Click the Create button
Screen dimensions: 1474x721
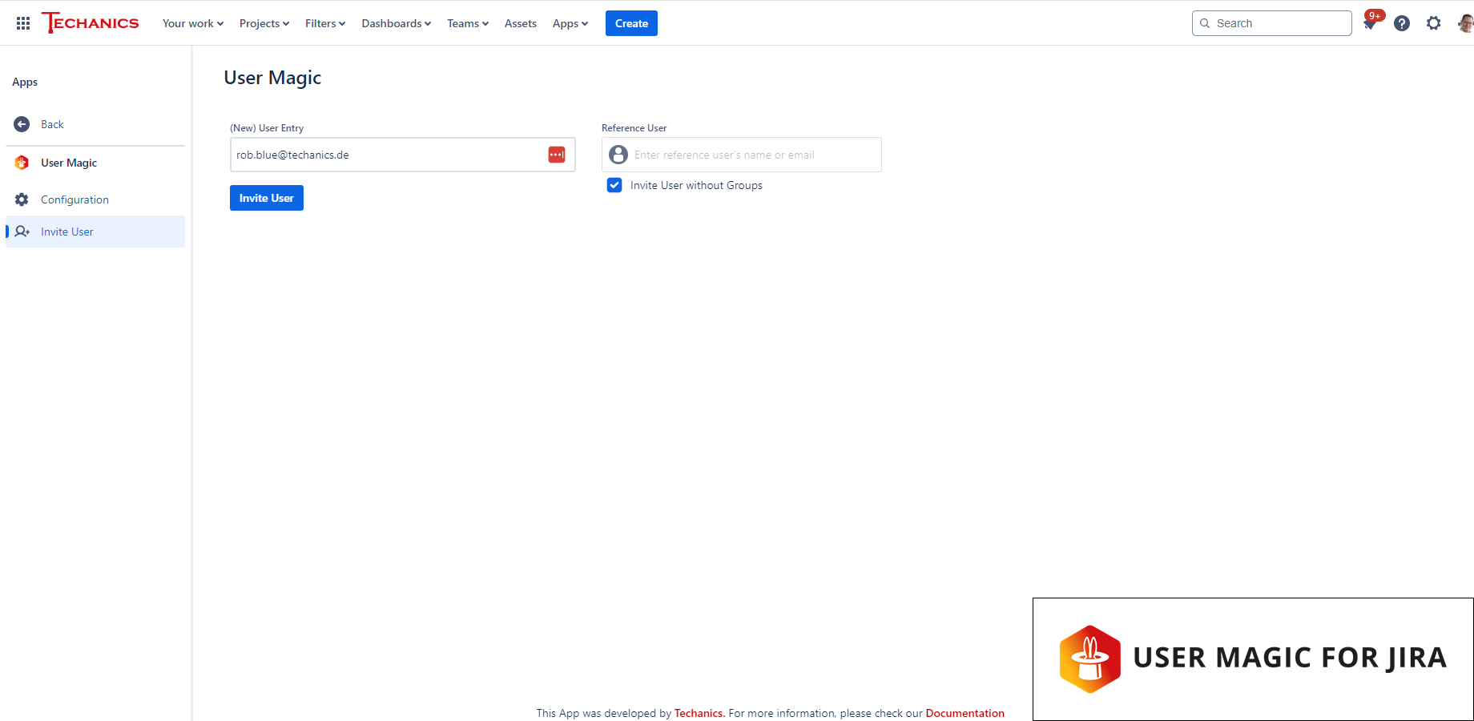click(x=631, y=23)
